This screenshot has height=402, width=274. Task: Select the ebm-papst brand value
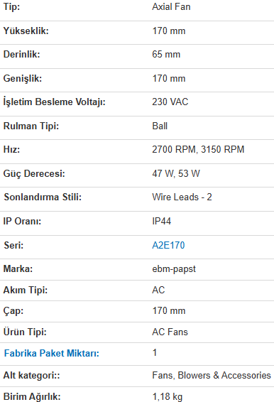174,269
